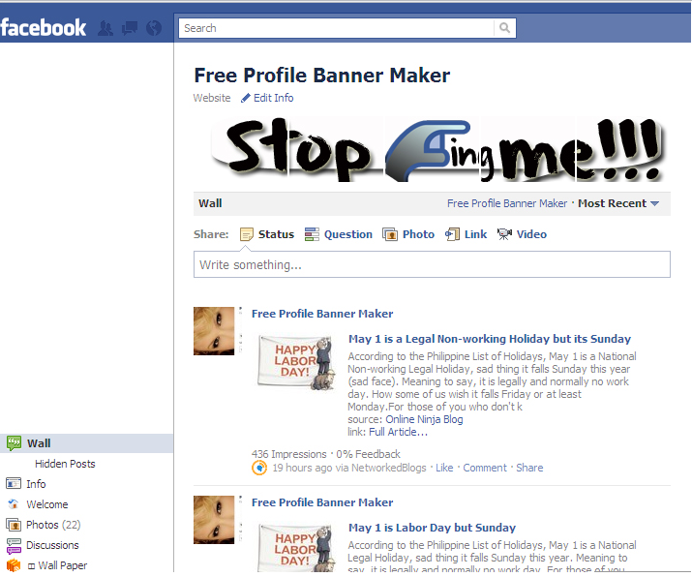Click the Welcome sidebar icon
Image resolution: width=692 pixels, height=577 pixels.
click(14, 504)
